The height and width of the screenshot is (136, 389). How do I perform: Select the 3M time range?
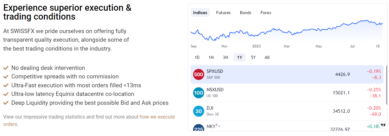[225, 57]
